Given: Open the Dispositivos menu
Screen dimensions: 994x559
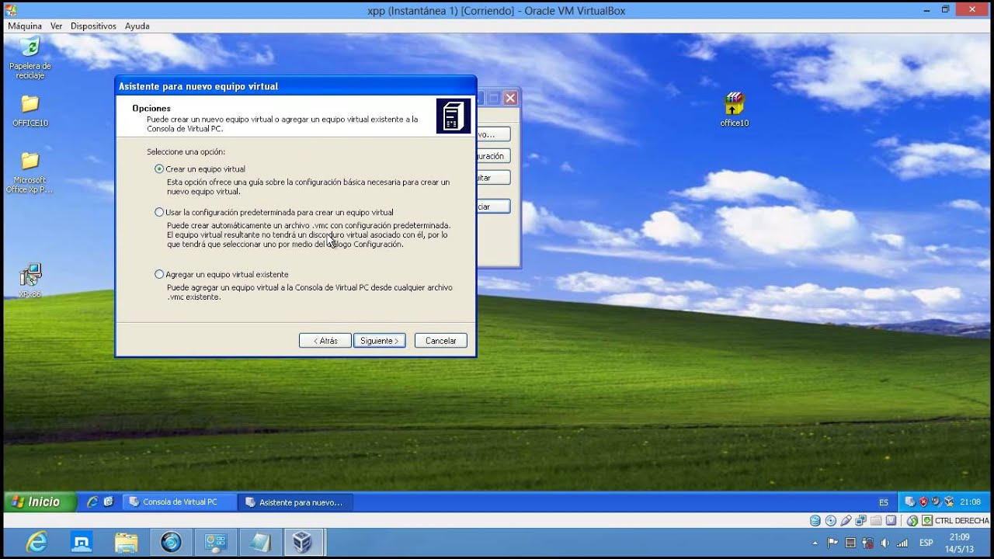Looking at the screenshot, I should pos(93,26).
